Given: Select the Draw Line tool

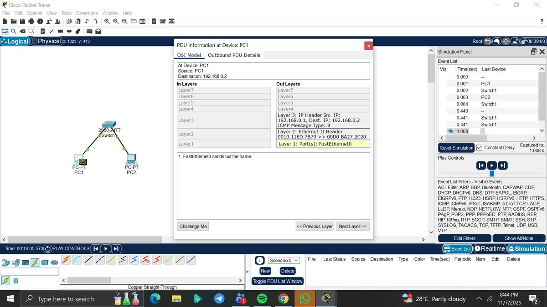Looking at the screenshot, I should pyautogui.click(x=52, y=31).
